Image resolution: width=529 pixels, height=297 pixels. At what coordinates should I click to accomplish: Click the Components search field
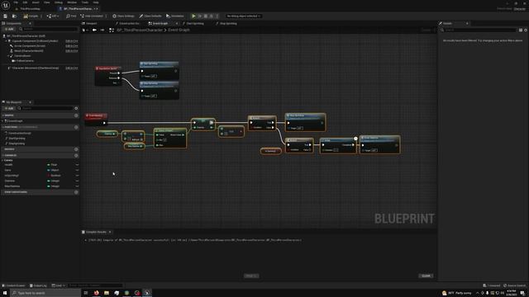tap(48, 29)
